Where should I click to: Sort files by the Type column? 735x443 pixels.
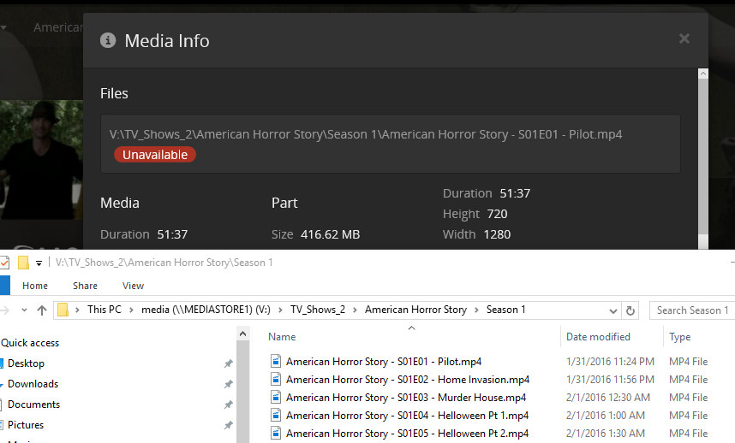(x=679, y=337)
